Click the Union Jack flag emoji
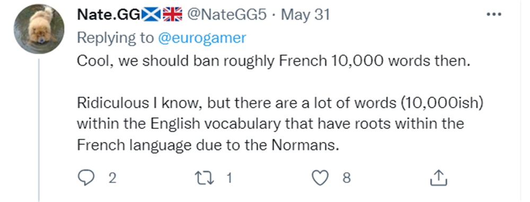This screenshot has height=202, width=530. 173,14
